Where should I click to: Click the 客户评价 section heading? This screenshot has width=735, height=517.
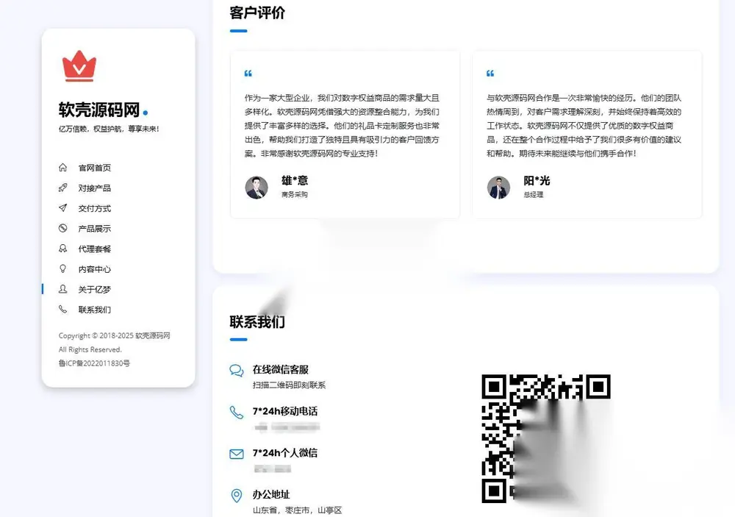coord(257,13)
